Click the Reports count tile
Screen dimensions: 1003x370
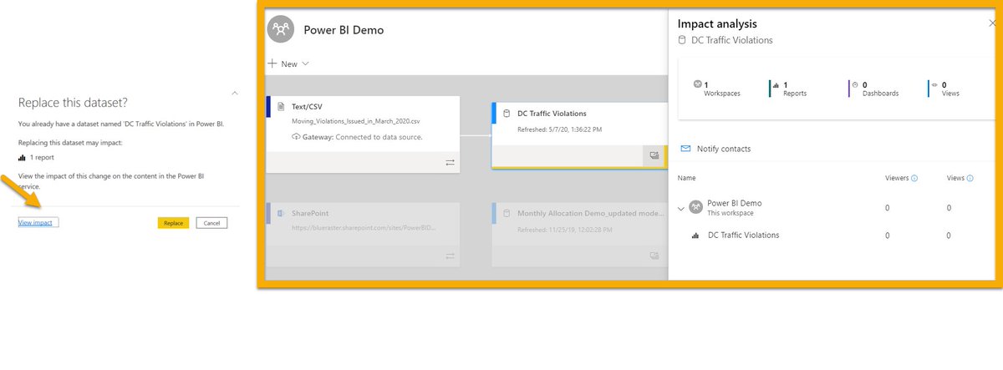[x=790, y=89]
